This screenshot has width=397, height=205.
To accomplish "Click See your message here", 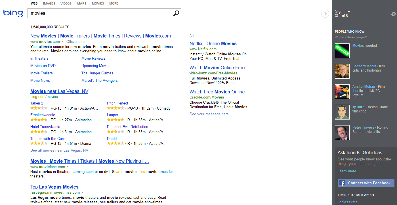I will 209,114.
